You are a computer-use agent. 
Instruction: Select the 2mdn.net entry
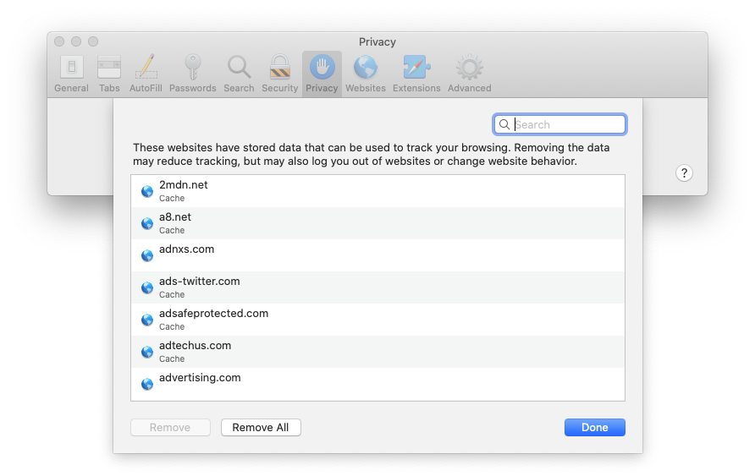coord(378,191)
